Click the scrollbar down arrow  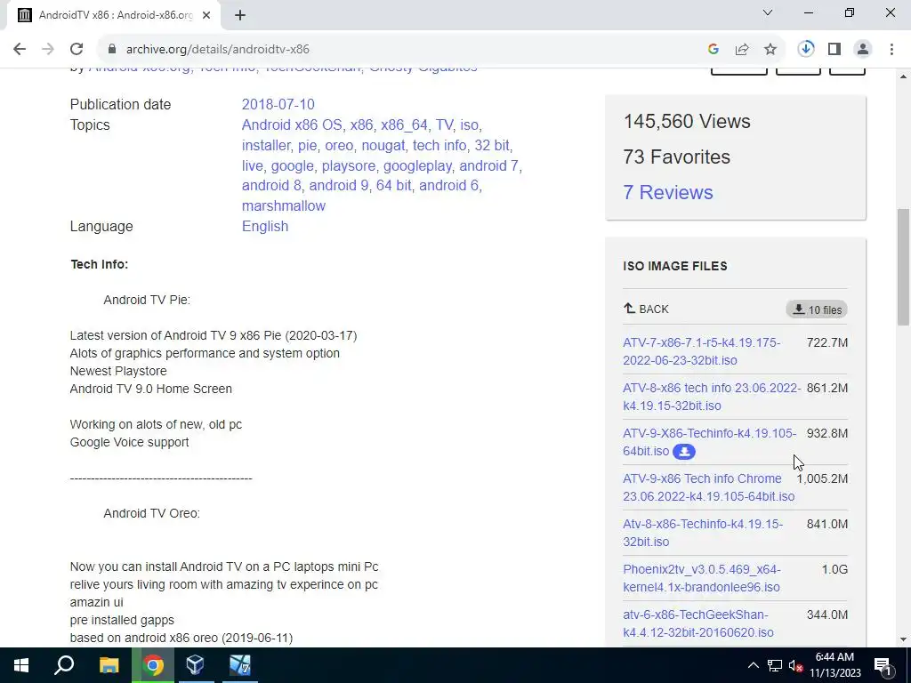(x=903, y=639)
